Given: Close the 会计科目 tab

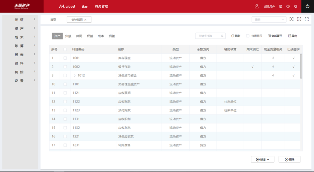Looking at the screenshot, I should (x=85, y=20).
